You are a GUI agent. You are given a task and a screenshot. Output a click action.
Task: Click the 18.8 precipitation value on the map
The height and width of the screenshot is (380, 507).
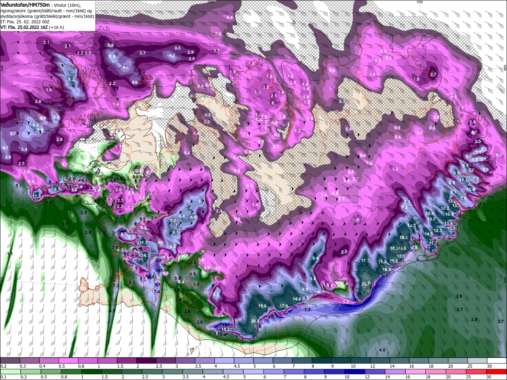click(387, 270)
